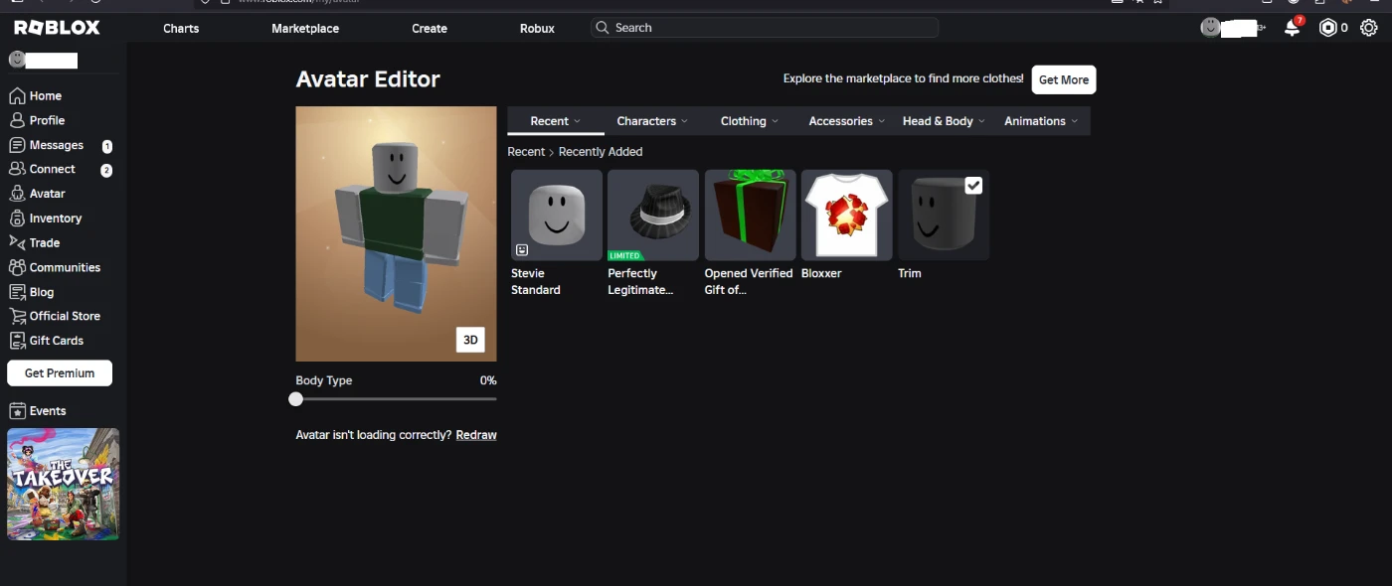Open the settings gear icon
Viewport: 1392px width, 586px height.
tap(1369, 28)
